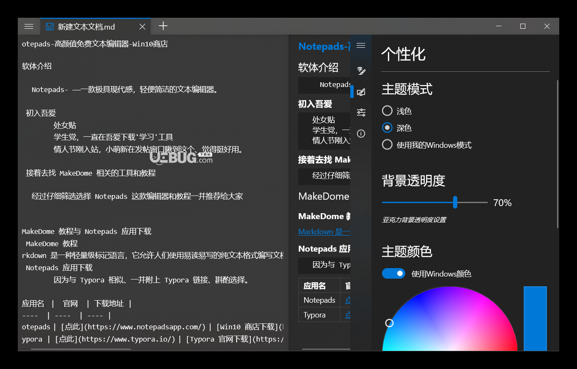This screenshot has height=369, width=577.
Task: Click the Notepads cell in preview table
Action: point(319,300)
